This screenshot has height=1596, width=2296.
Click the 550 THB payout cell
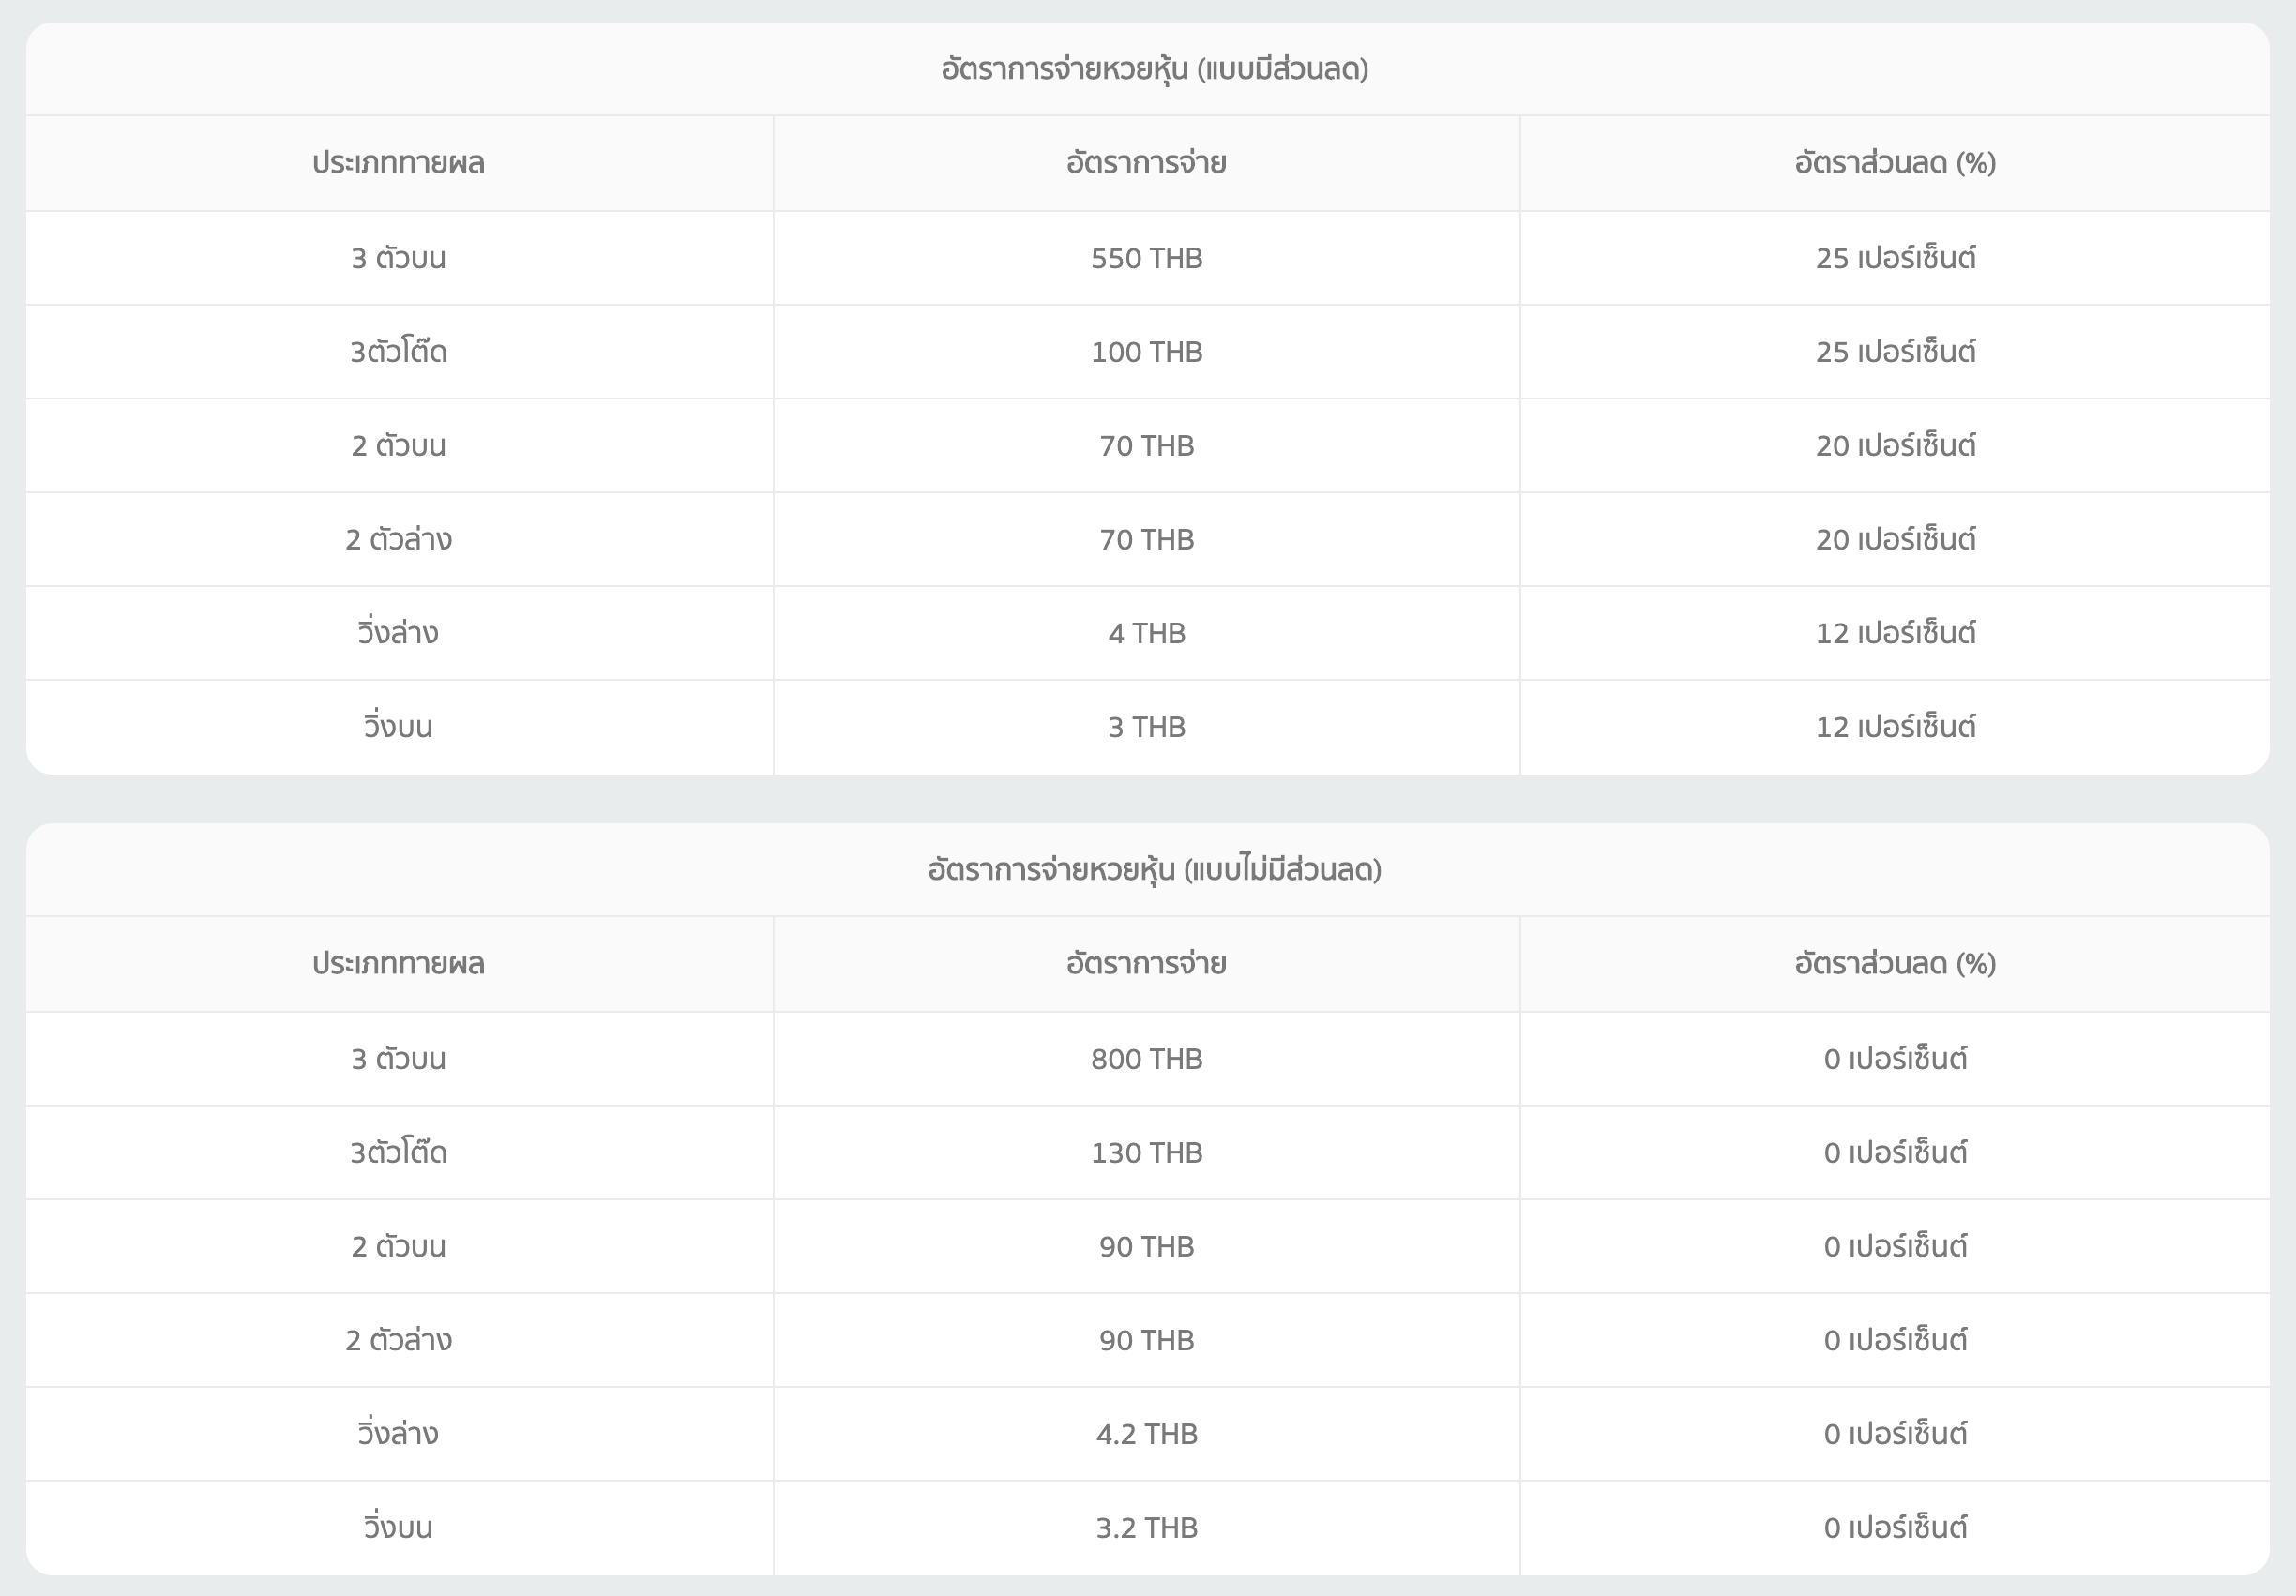pyautogui.click(x=1146, y=259)
